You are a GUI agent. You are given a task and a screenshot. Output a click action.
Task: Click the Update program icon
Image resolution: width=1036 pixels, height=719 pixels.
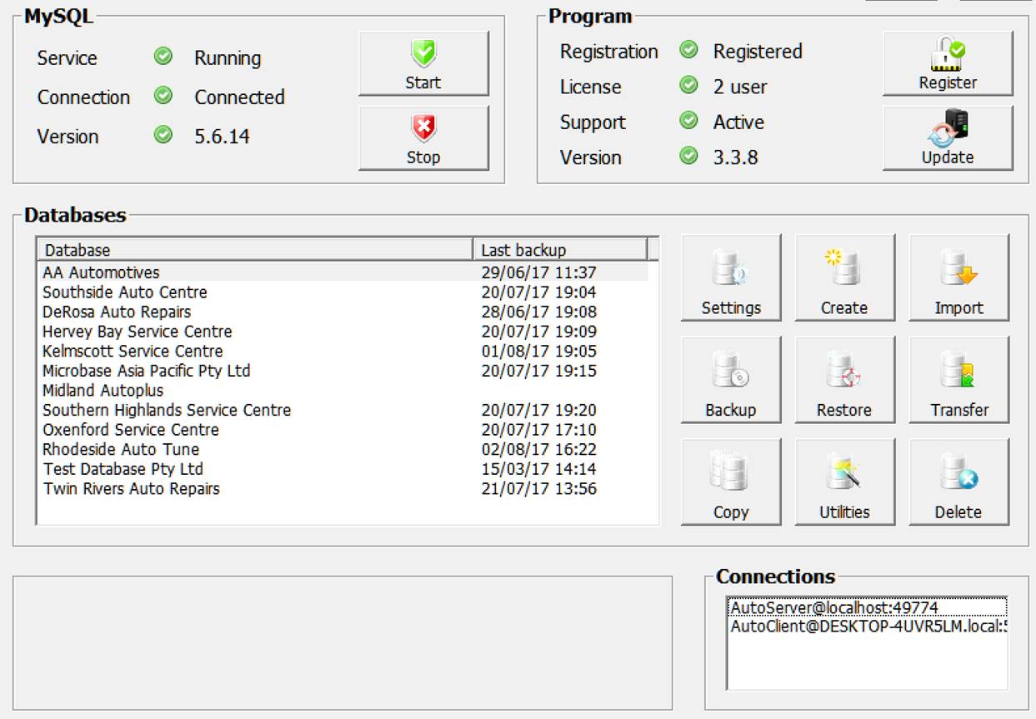[948, 128]
